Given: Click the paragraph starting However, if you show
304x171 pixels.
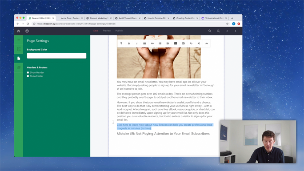Looking at the screenshot, I should pos(166,111).
